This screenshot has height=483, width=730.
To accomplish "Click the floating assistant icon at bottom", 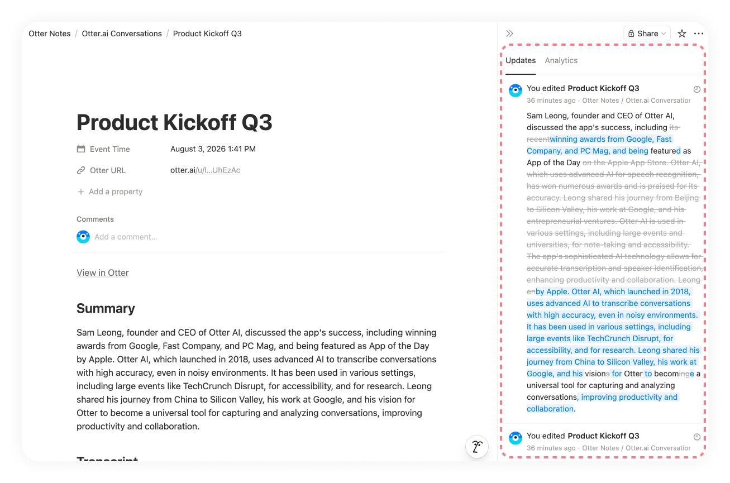I will click(x=477, y=447).
